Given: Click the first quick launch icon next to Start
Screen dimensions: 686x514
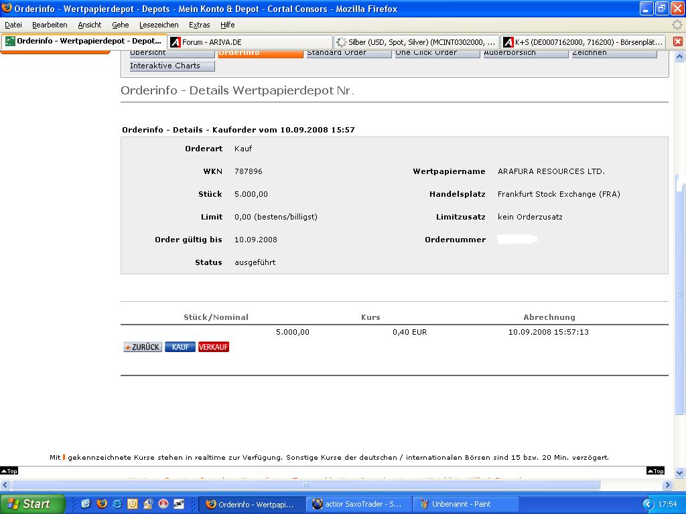Looking at the screenshot, I should [86, 504].
